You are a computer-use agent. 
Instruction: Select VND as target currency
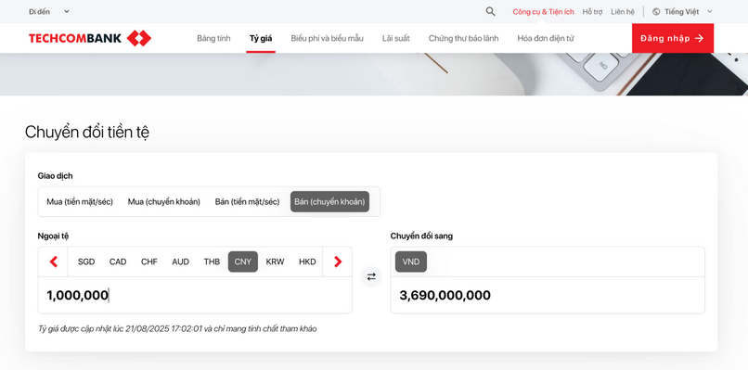click(x=411, y=262)
